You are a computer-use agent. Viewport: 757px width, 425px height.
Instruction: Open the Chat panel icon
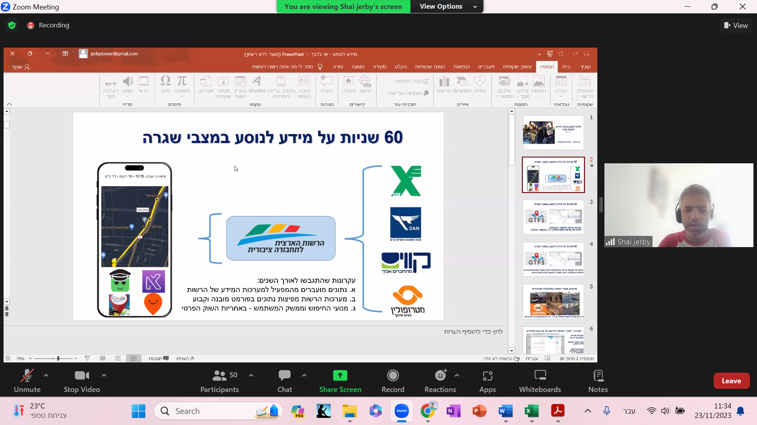click(x=284, y=376)
